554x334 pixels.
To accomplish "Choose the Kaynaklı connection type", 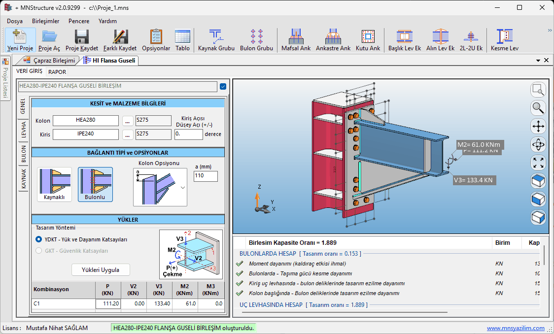I will (54, 184).
